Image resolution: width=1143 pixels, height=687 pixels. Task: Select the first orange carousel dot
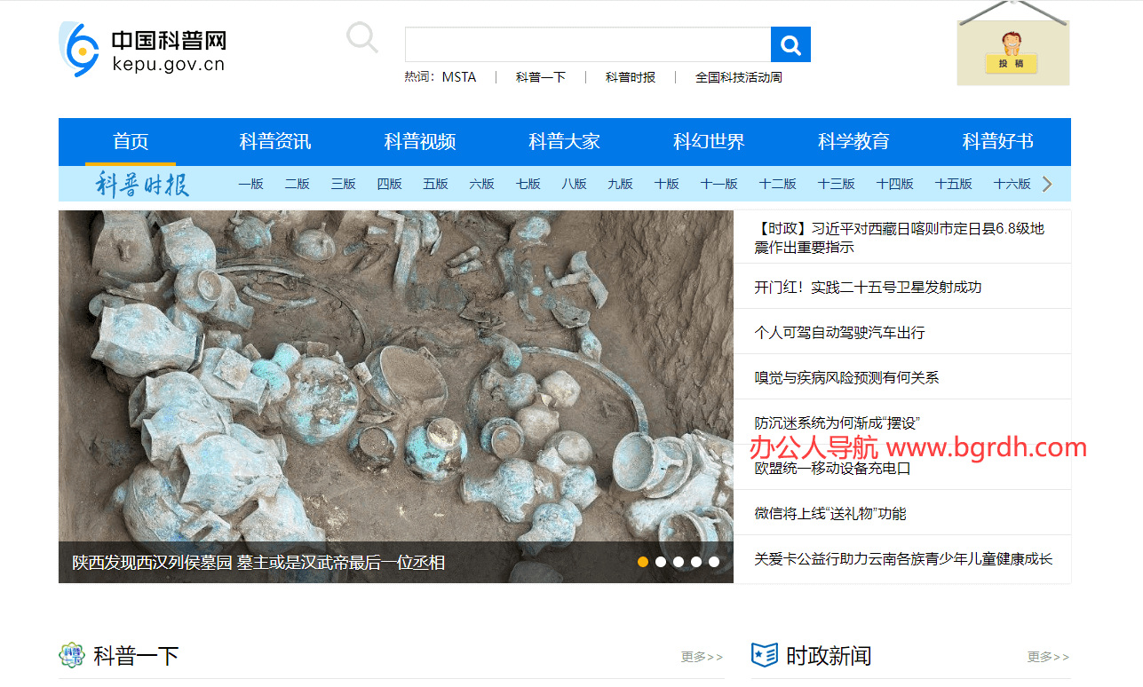click(643, 562)
